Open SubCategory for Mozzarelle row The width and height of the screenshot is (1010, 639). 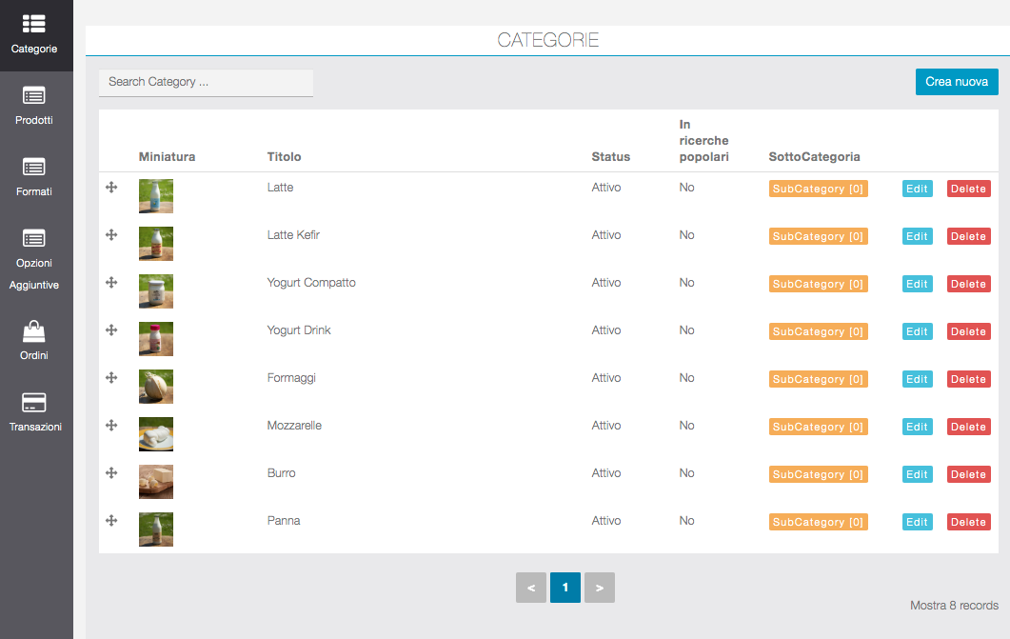pos(818,427)
